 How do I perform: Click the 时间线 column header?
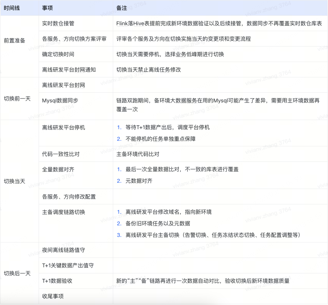coord(12,8)
